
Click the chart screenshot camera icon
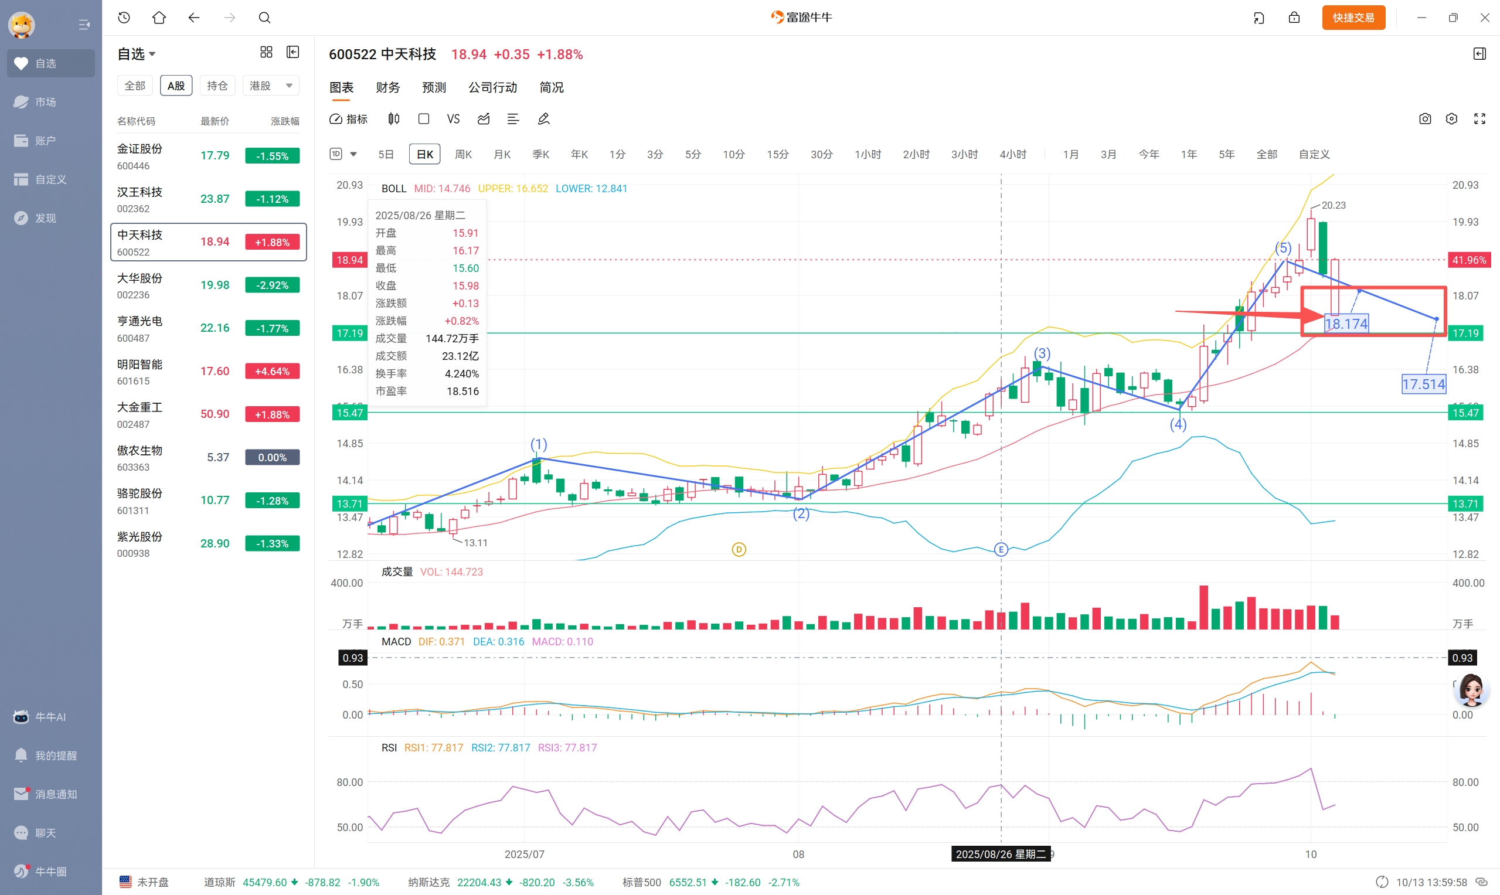pyautogui.click(x=1424, y=119)
